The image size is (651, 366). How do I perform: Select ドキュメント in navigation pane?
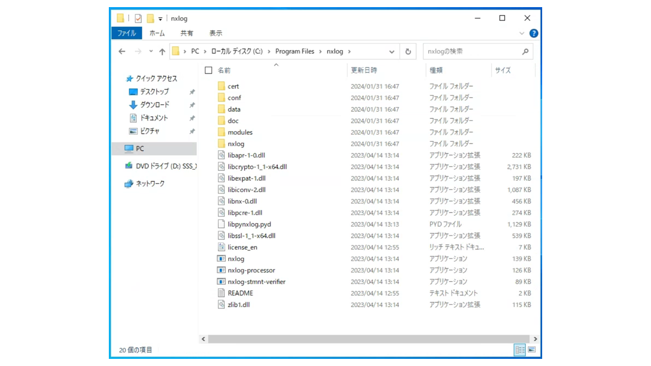pyautogui.click(x=154, y=118)
